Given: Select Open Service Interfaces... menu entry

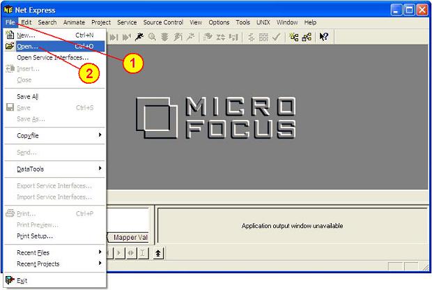Looking at the screenshot, I should (x=54, y=57).
